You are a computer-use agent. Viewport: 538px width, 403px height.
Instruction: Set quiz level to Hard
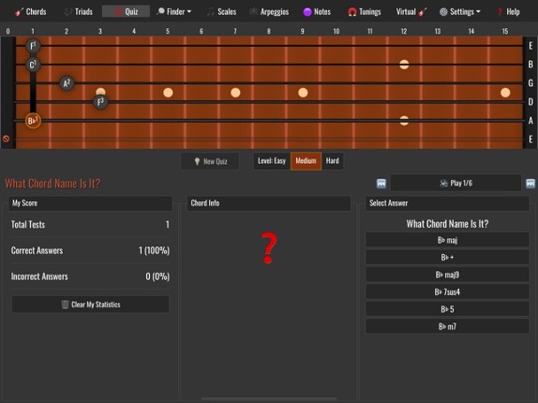pos(332,161)
